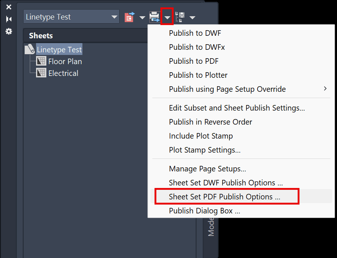Toggle palette auto-hide icon
The height and width of the screenshot is (258, 337).
pos(9,19)
